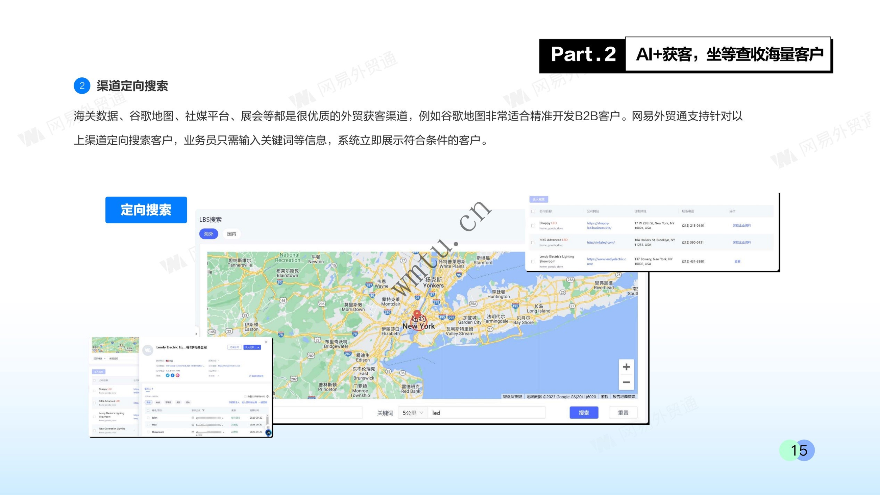Click the white outlined button in the detail panel header
880x495 pixels.
235,348
